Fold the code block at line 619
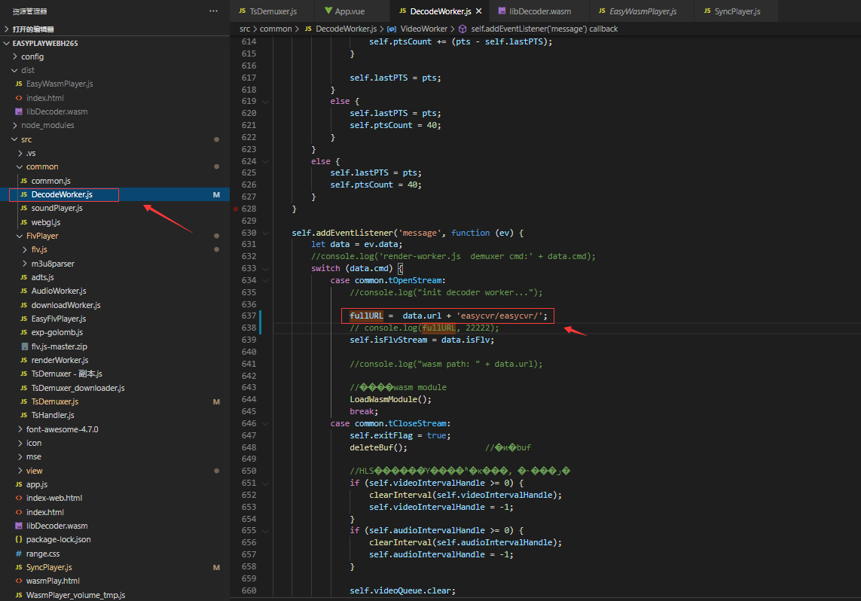The width and height of the screenshot is (861, 601). click(x=266, y=102)
